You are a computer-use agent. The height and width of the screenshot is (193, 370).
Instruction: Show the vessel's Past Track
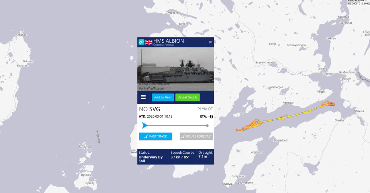tap(155, 136)
